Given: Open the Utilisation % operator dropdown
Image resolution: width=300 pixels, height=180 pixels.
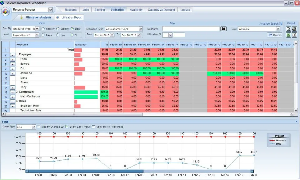Looking at the screenshot, I should [170, 35].
